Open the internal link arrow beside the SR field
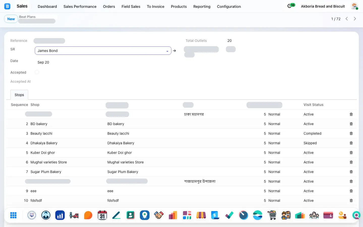This screenshot has width=363, height=227. (x=174, y=51)
